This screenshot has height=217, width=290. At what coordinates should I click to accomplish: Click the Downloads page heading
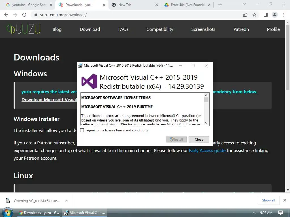(37, 57)
